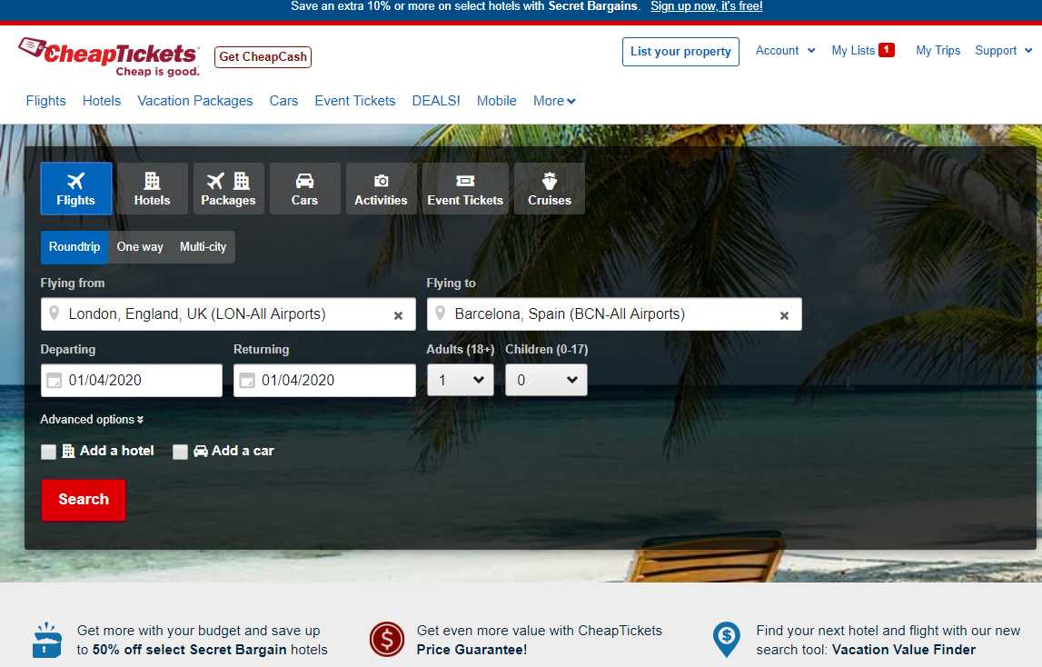
Task: Click the Departing date field
Action: click(131, 380)
